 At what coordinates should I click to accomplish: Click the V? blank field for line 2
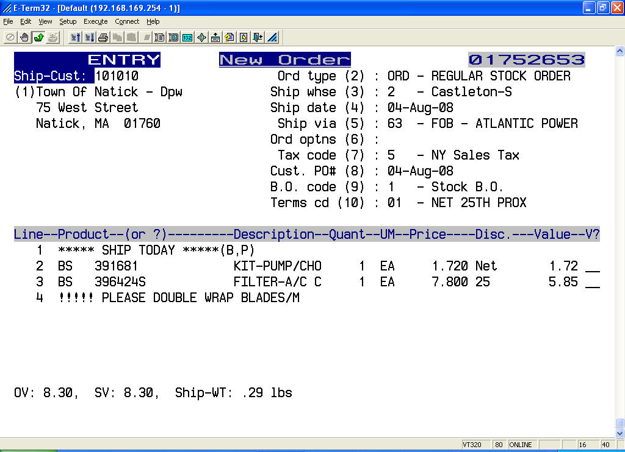coord(593,267)
